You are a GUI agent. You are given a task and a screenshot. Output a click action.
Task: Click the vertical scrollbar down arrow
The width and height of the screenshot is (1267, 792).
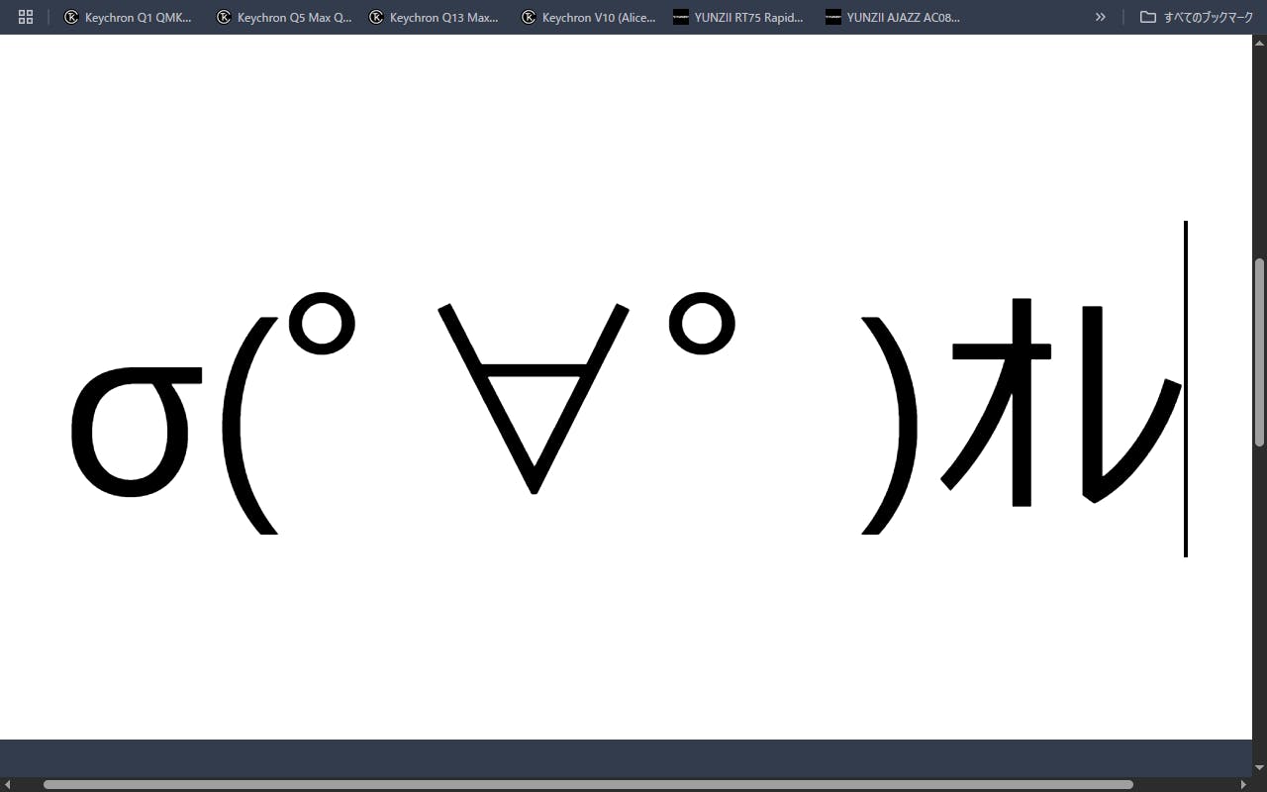point(1259,767)
